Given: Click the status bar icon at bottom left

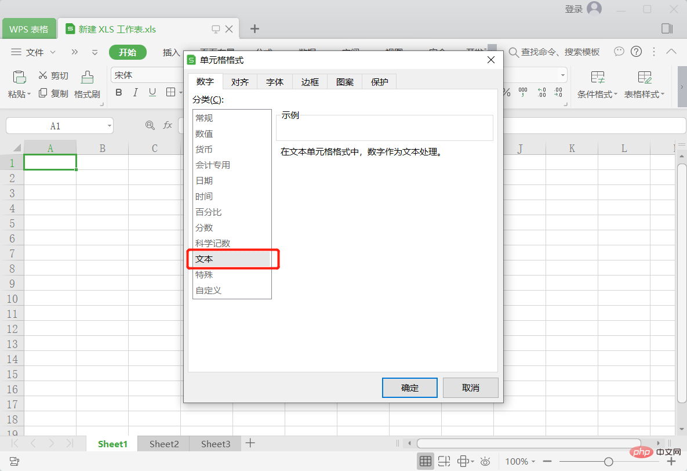Looking at the screenshot, I should [x=14, y=461].
